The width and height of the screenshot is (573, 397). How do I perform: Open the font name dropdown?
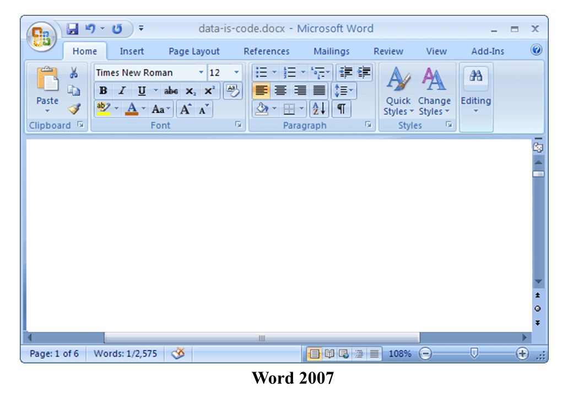coord(201,72)
